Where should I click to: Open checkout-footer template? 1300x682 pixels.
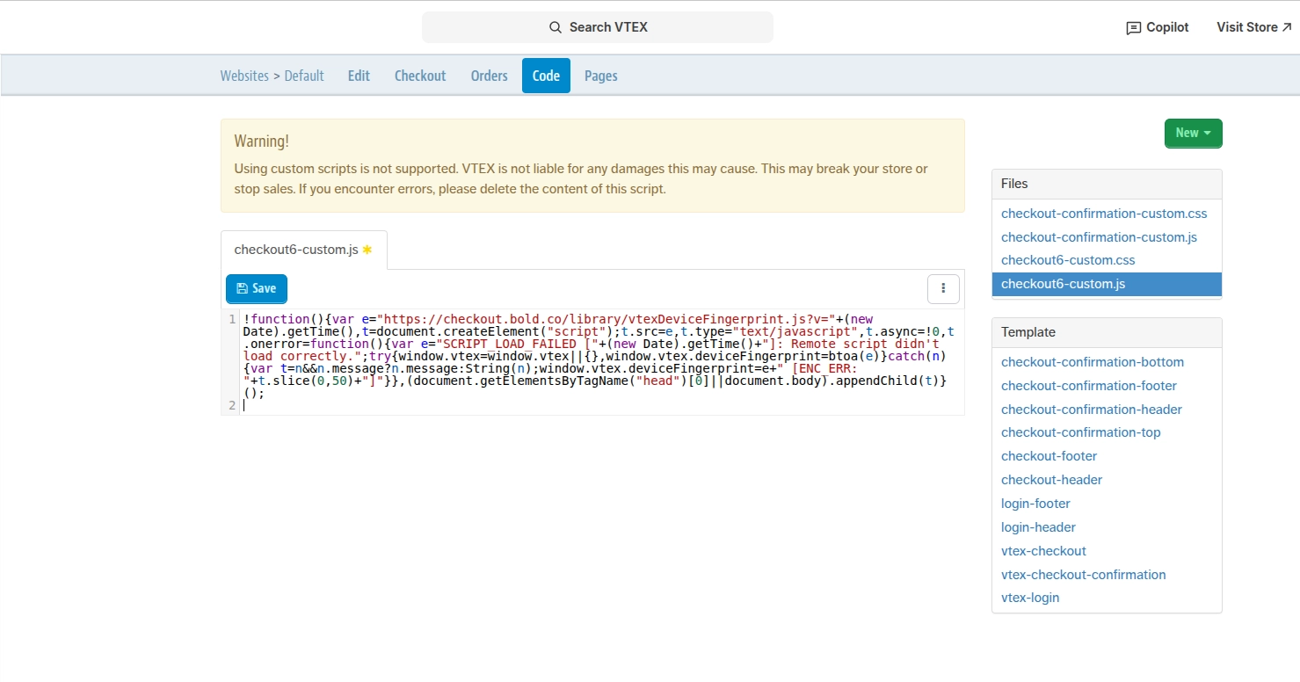(x=1049, y=456)
